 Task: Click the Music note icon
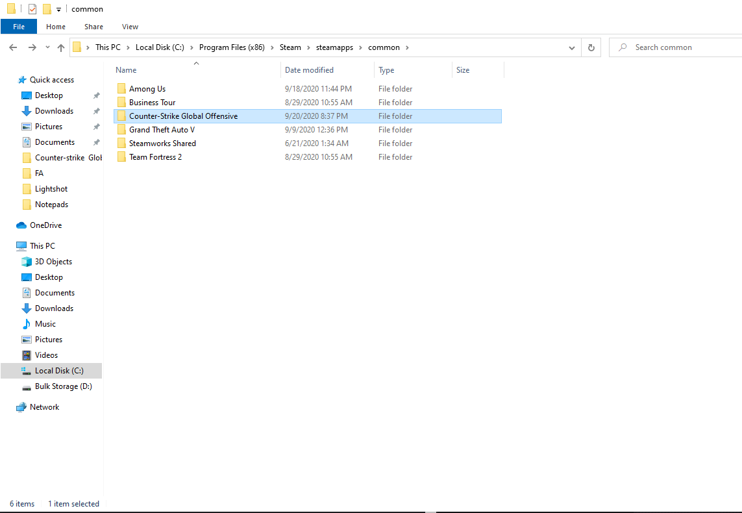[27, 324]
